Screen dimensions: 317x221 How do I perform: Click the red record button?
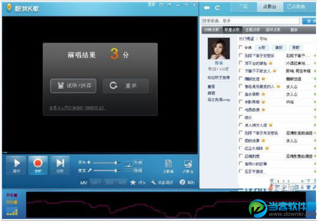(38, 165)
